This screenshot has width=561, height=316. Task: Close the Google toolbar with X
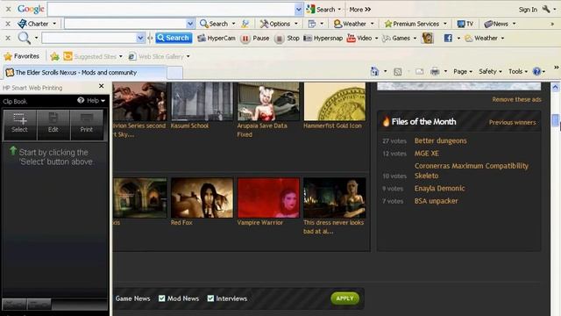click(8, 10)
